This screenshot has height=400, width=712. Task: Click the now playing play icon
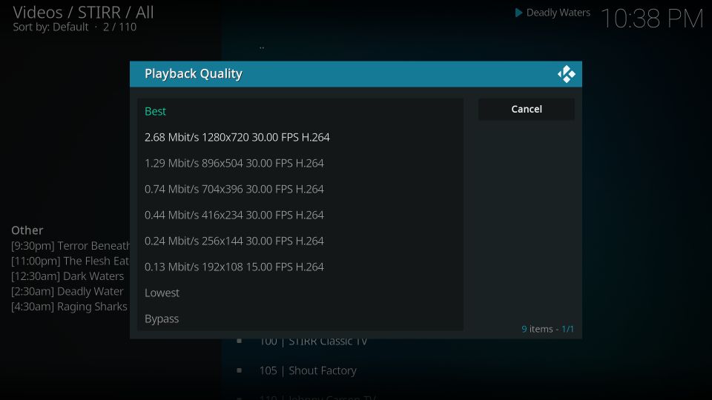tap(518, 13)
